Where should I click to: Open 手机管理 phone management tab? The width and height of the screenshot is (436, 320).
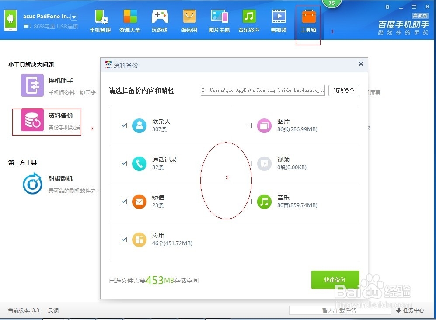pyautogui.click(x=101, y=21)
